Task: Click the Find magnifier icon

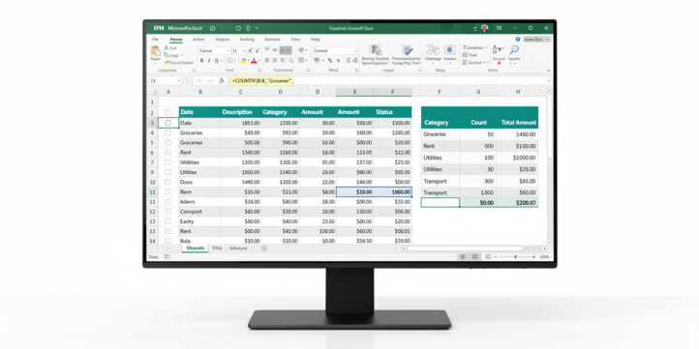Action: pyautogui.click(x=514, y=50)
